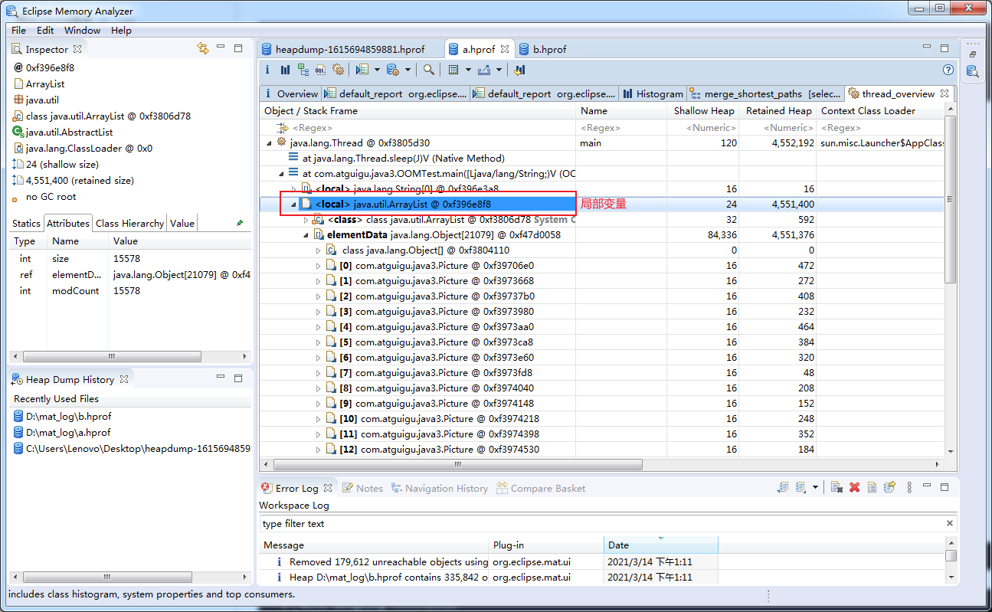
Task: Open the merge_shortest_paths tab
Action: 764,94
